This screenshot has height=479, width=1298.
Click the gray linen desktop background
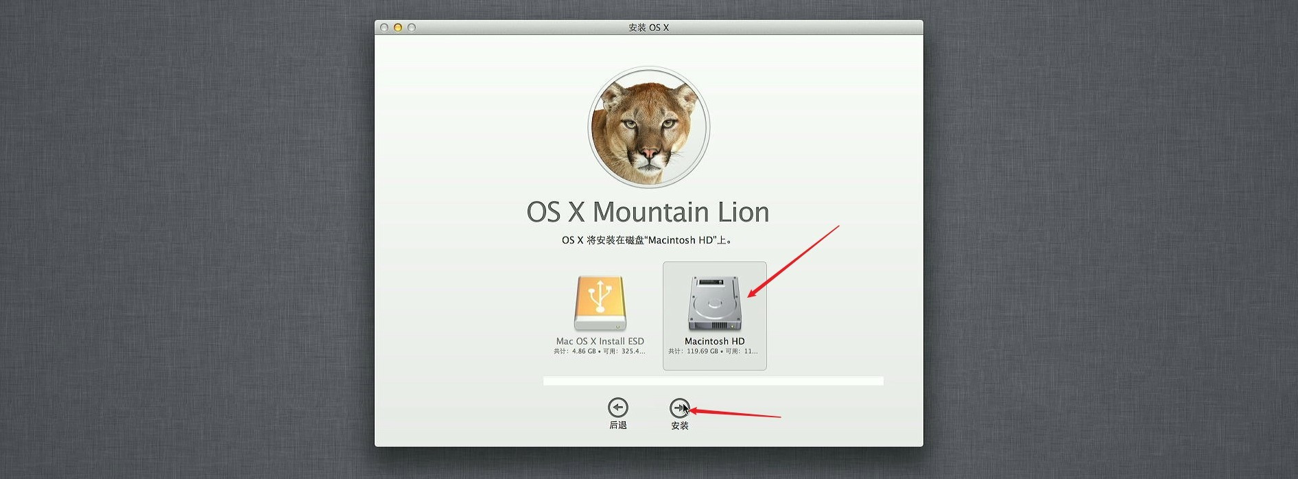[185, 240]
